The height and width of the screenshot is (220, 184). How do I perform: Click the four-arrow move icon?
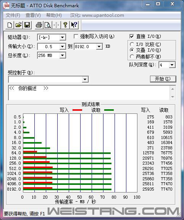click(x=56, y=25)
